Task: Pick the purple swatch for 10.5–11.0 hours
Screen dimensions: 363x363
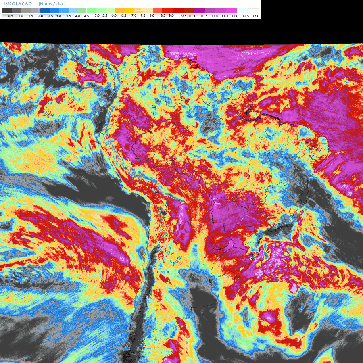Action: pyautogui.click(x=210, y=11)
